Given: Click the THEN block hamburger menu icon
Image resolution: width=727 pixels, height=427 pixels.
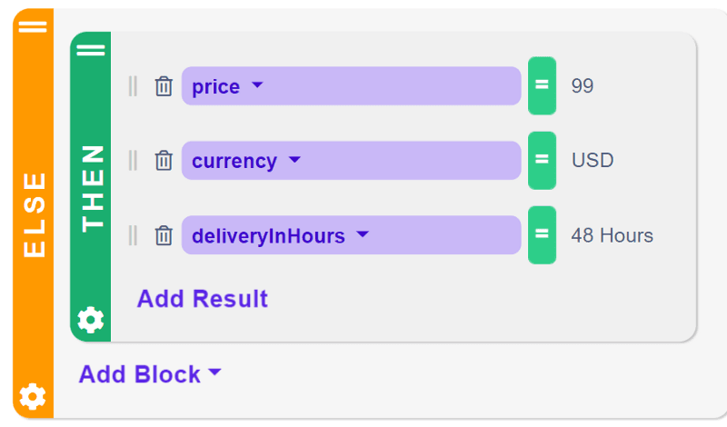Looking at the screenshot, I should pos(91,50).
